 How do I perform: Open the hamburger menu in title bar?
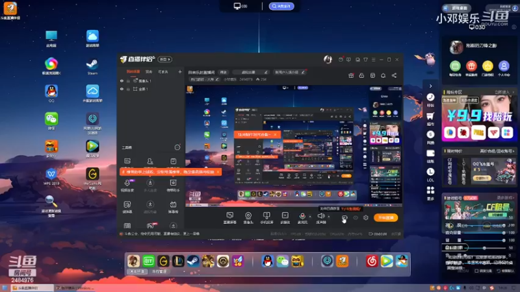click(373, 60)
